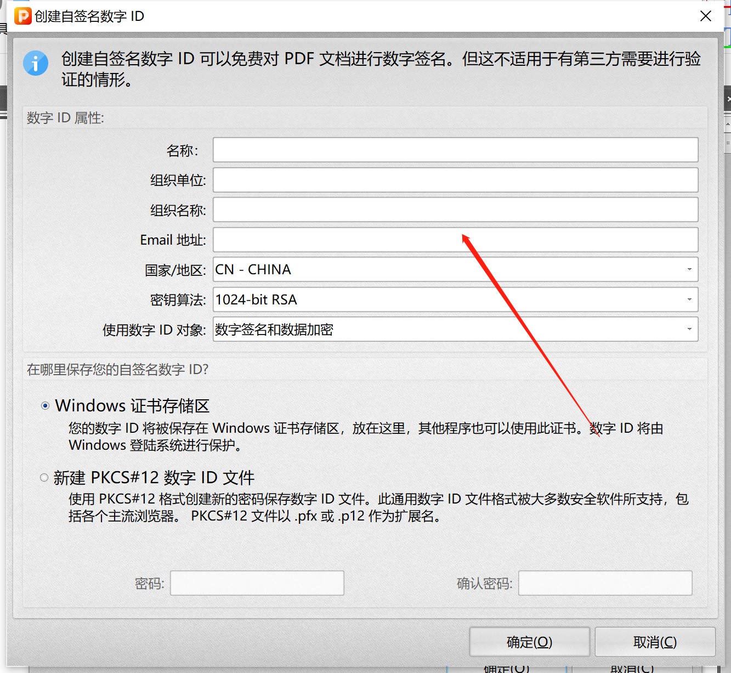Click the orange P app icon in title bar
The image size is (731, 673).
point(22,16)
